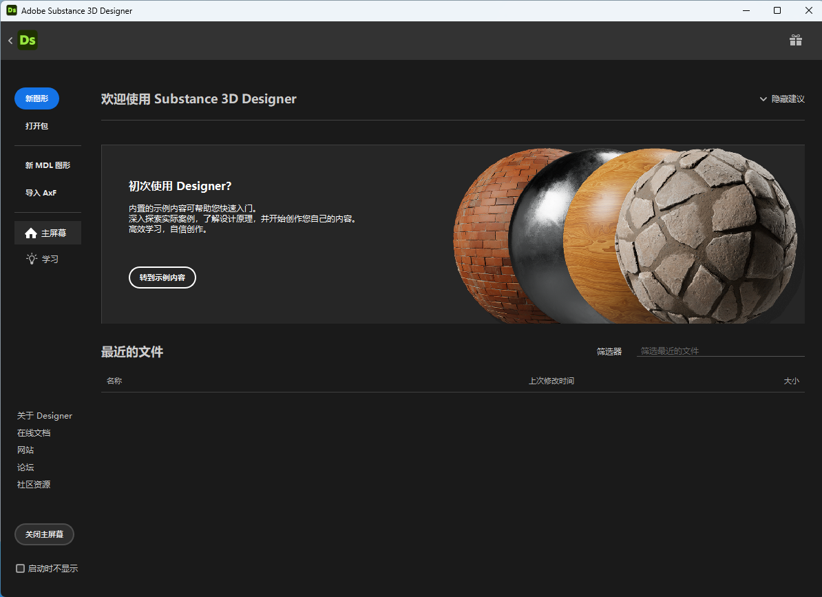This screenshot has height=597, width=822.
Task: Go to sample content via 转到示例内容
Action: [x=162, y=277]
